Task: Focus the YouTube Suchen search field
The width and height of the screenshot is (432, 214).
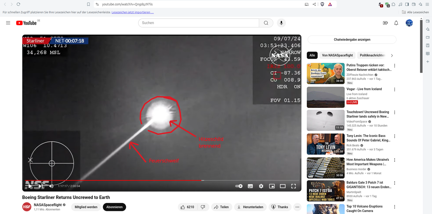Action: pyautogui.click(x=198, y=23)
